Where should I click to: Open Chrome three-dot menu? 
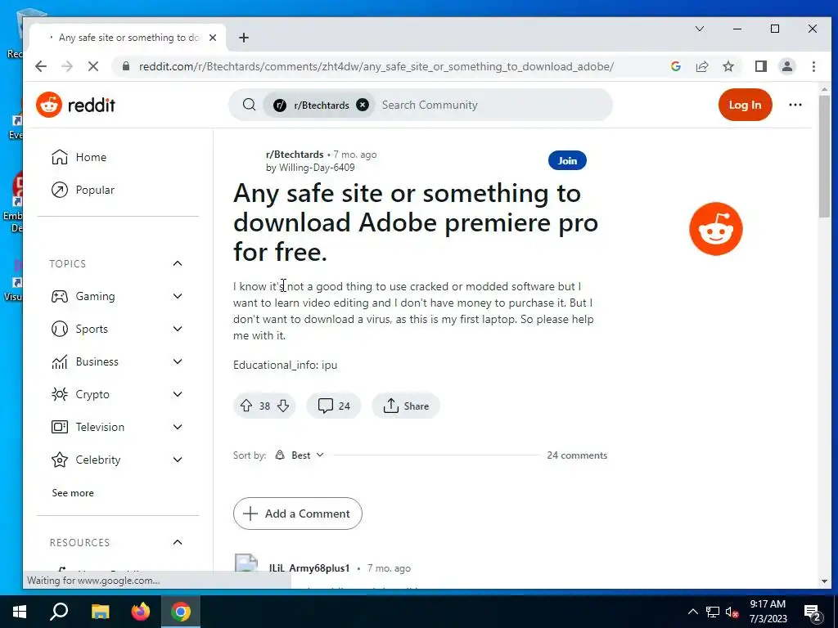click(813, 66)
